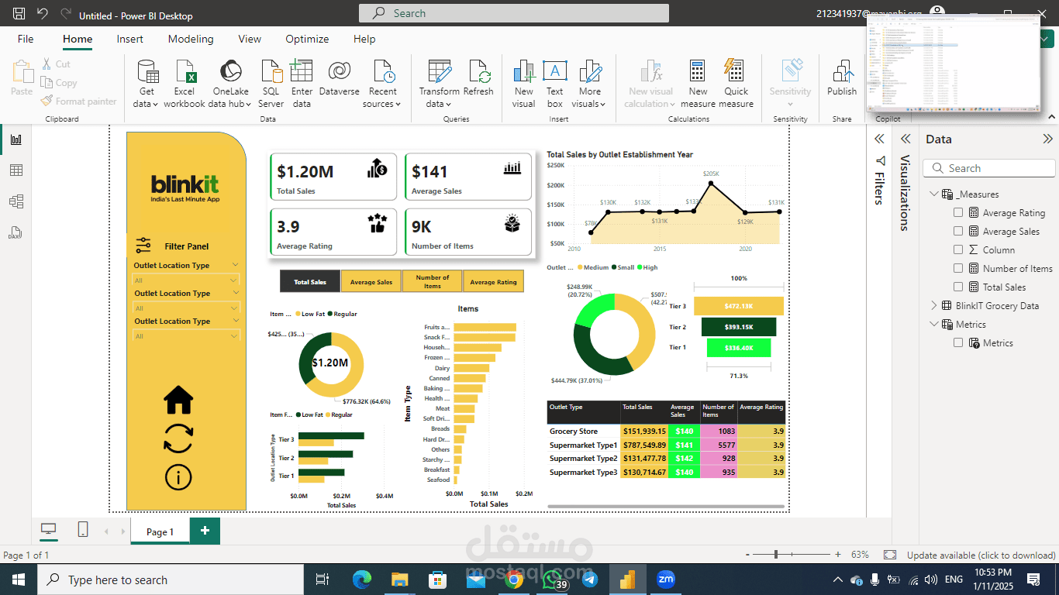The width and height of the screenshot is (1059, 595).
Task: Select the Total Sales metric button
Action: pos(310,282)
